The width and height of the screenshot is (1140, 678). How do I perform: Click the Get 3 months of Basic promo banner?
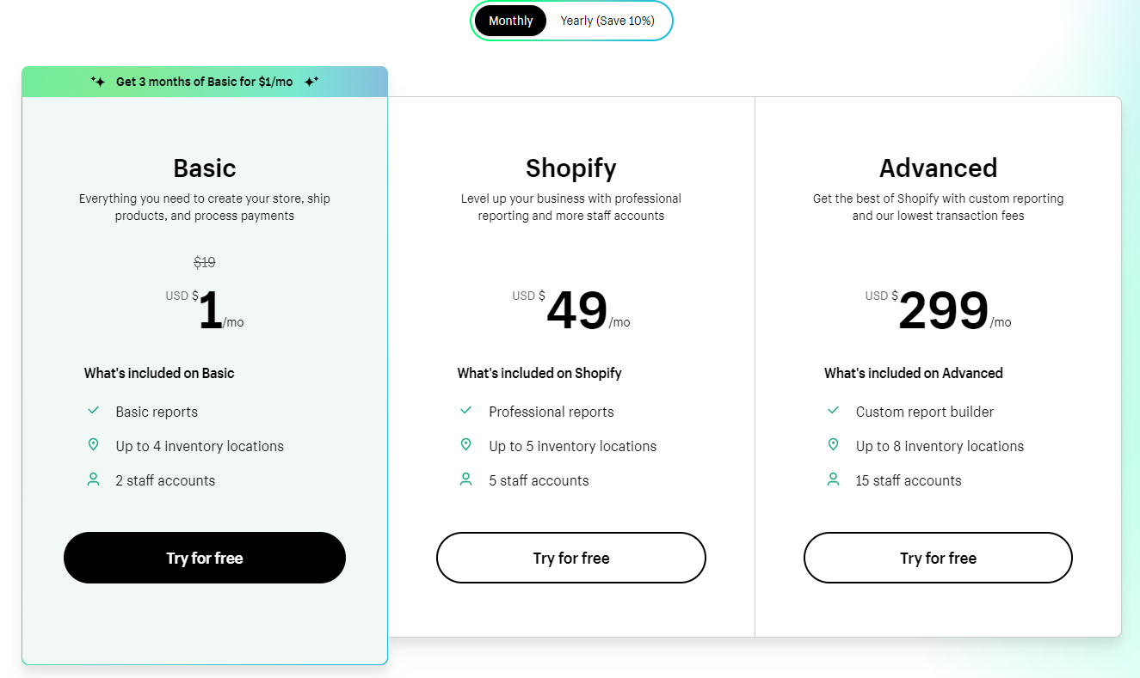point(205,82)
